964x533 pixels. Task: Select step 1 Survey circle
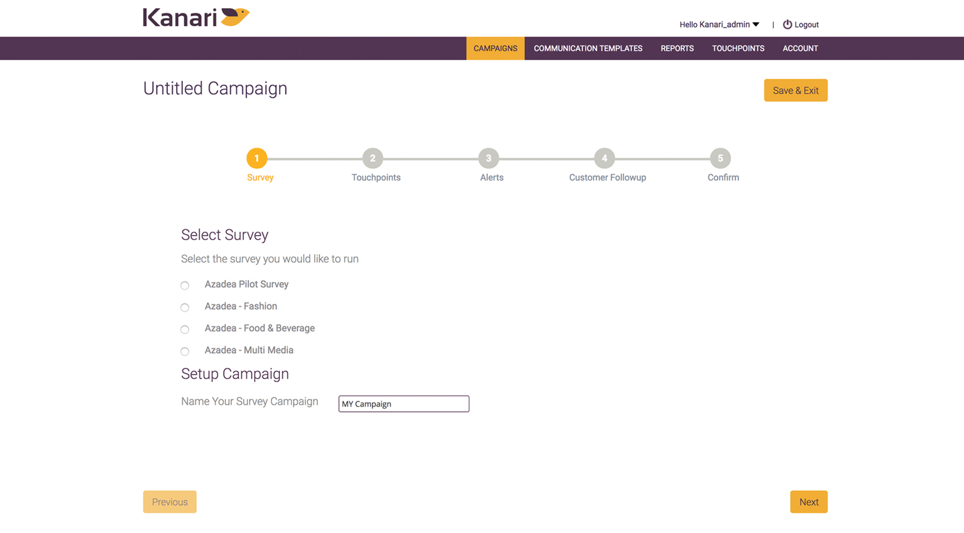click(256, 158)
